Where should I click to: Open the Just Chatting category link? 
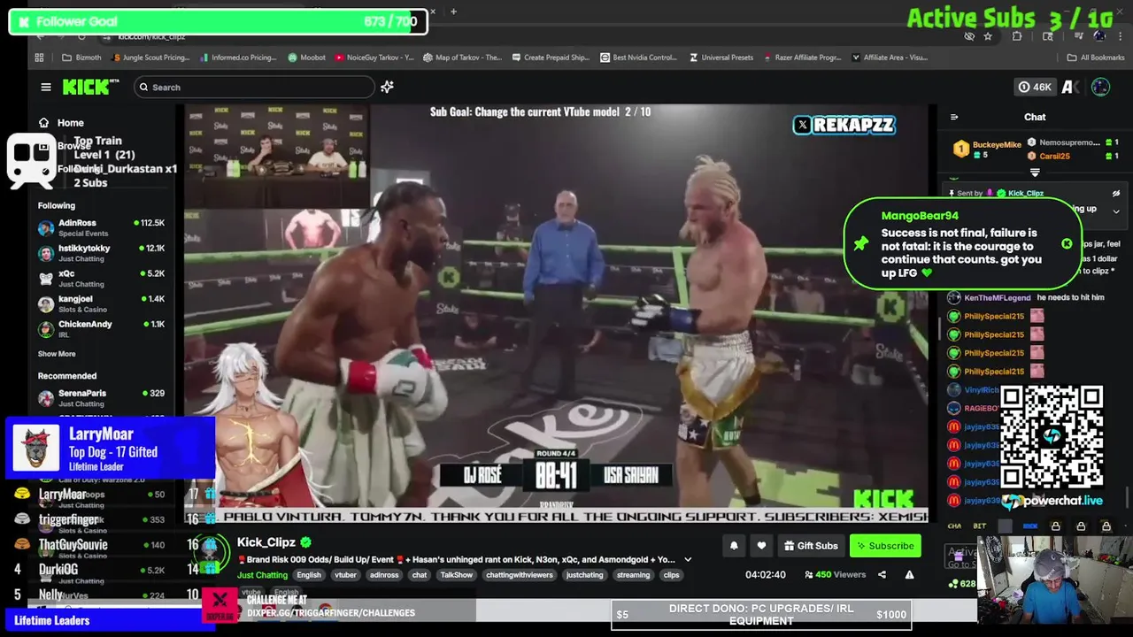coord(262,575)
